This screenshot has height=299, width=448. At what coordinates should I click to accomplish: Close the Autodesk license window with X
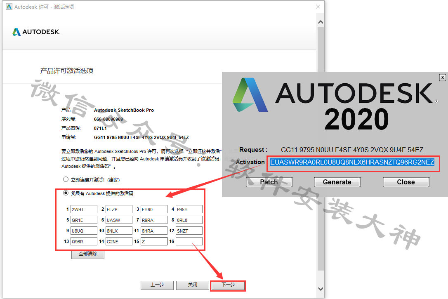click(x=318, y=7)
